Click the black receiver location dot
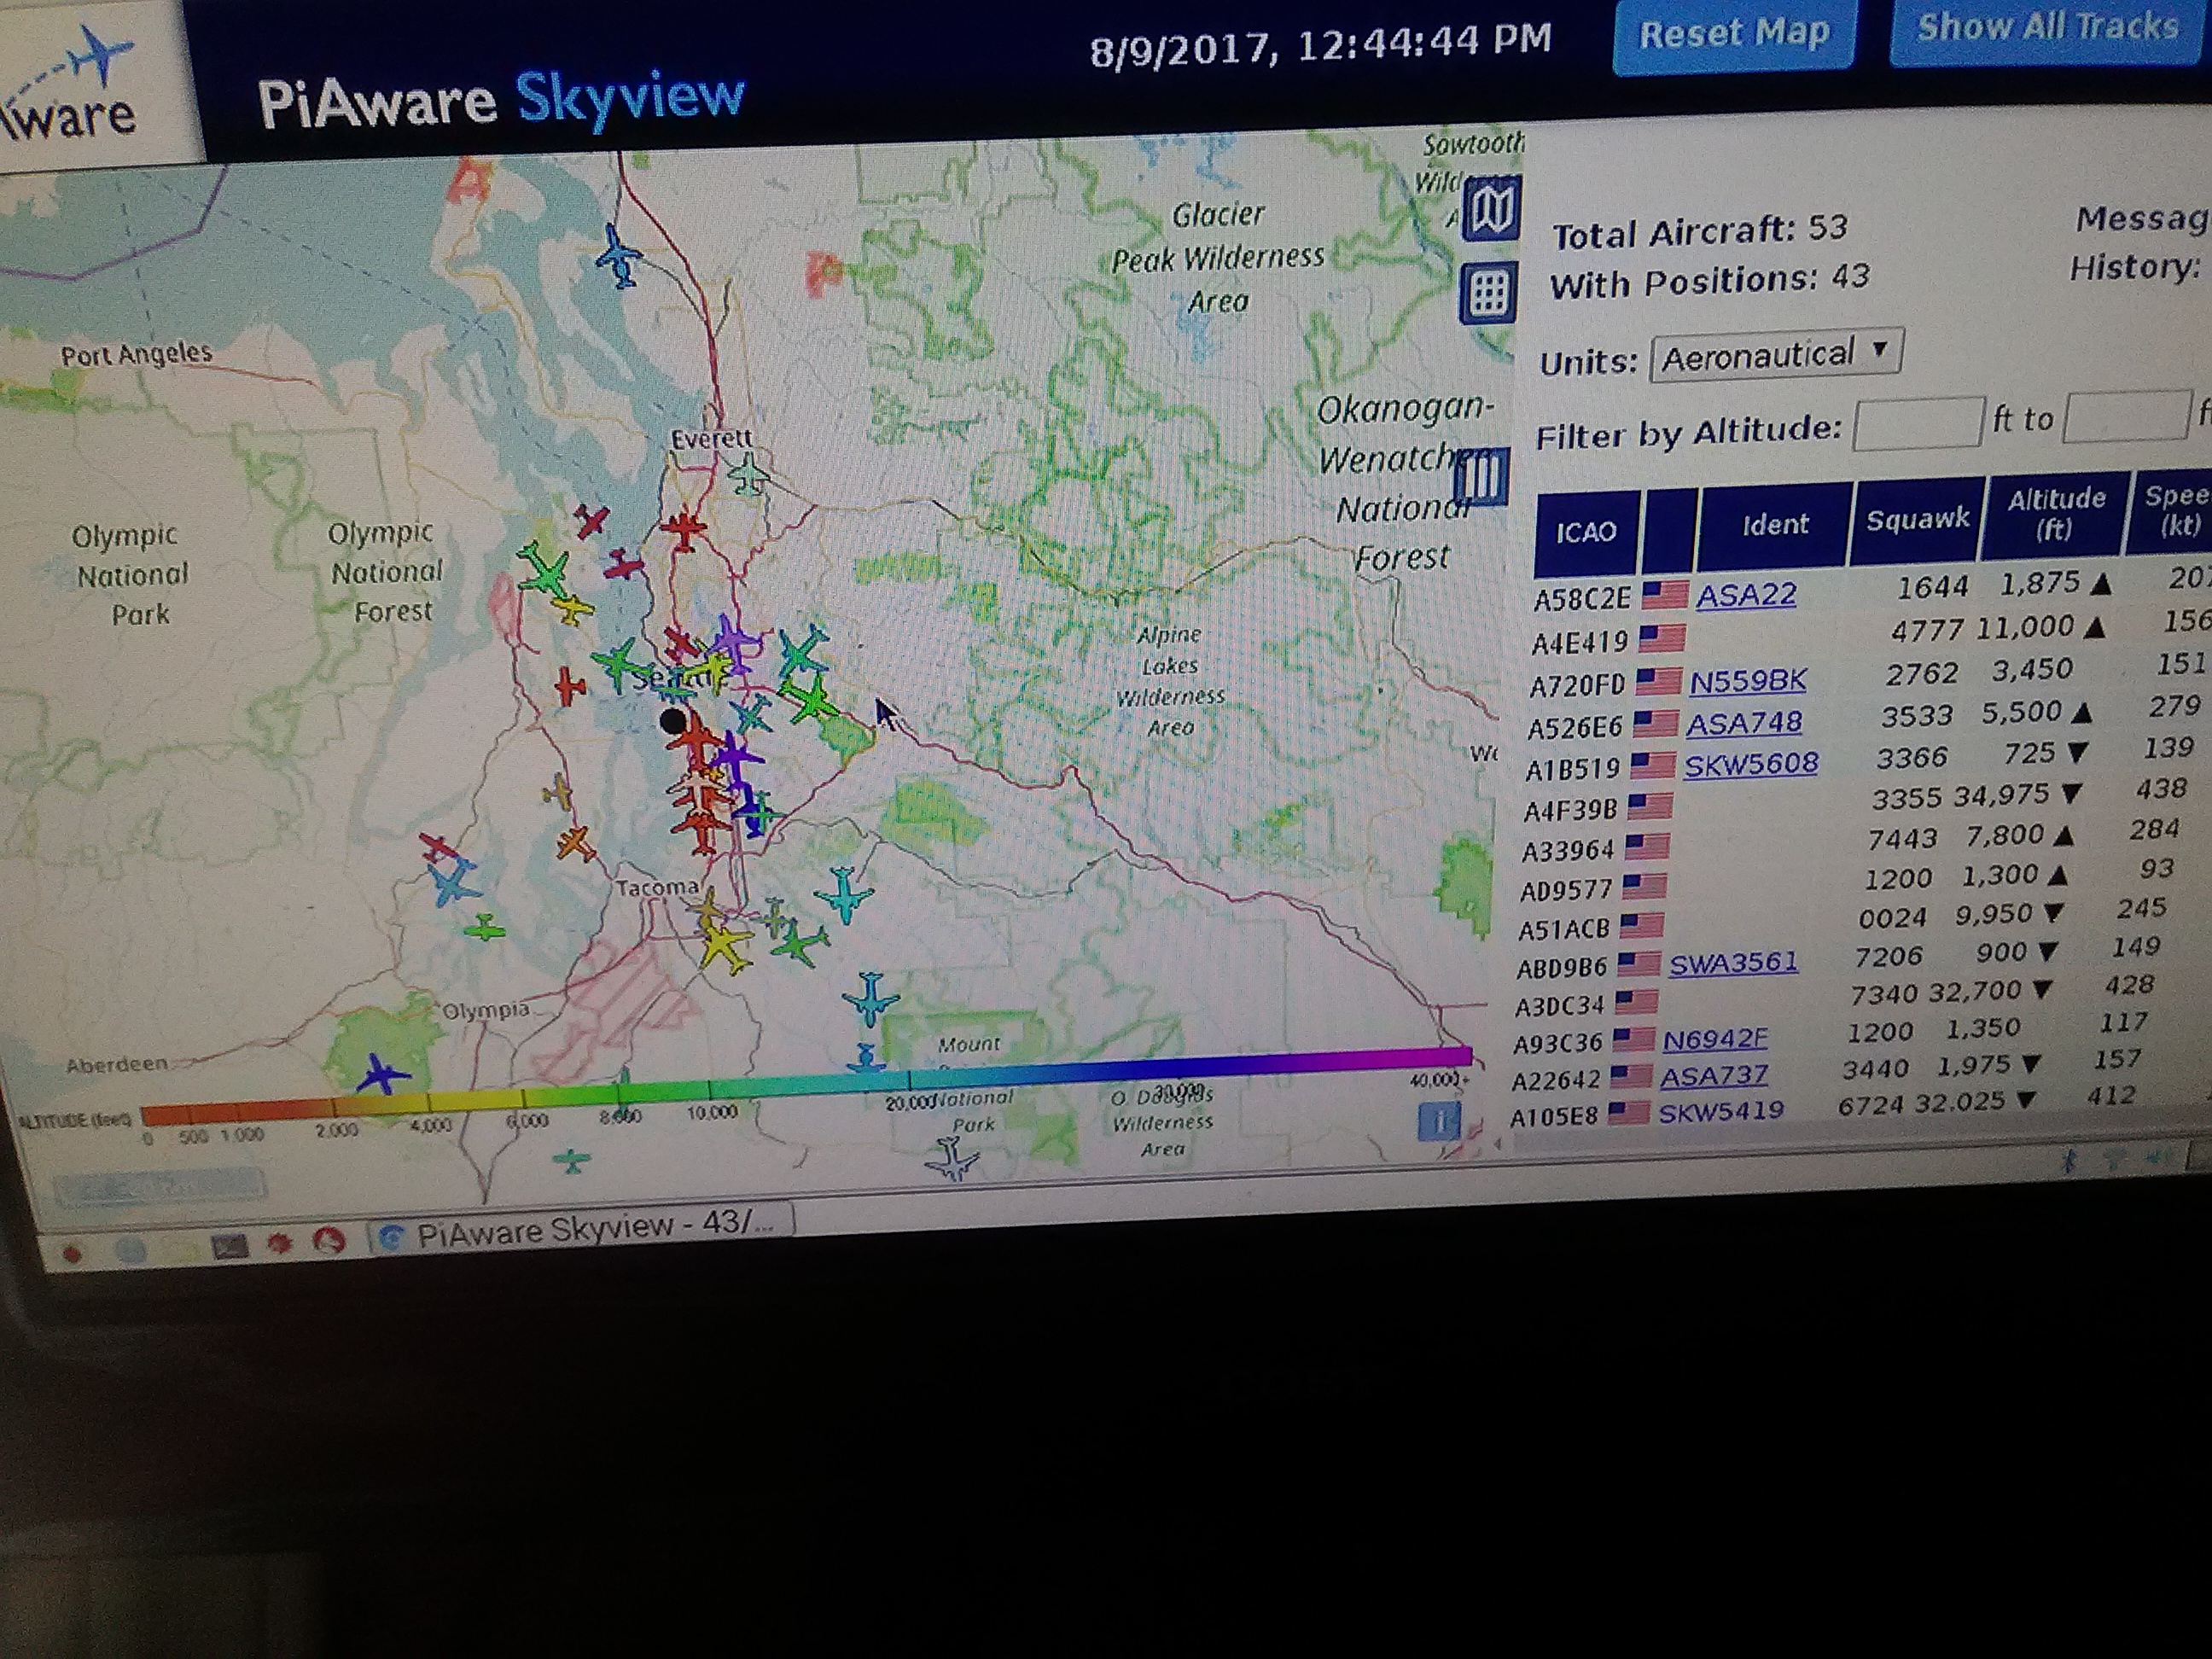This screenshot has height=1659, width=2212. (673, 720)
